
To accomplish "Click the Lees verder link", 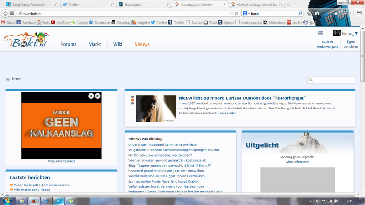I will pos(228,113).
